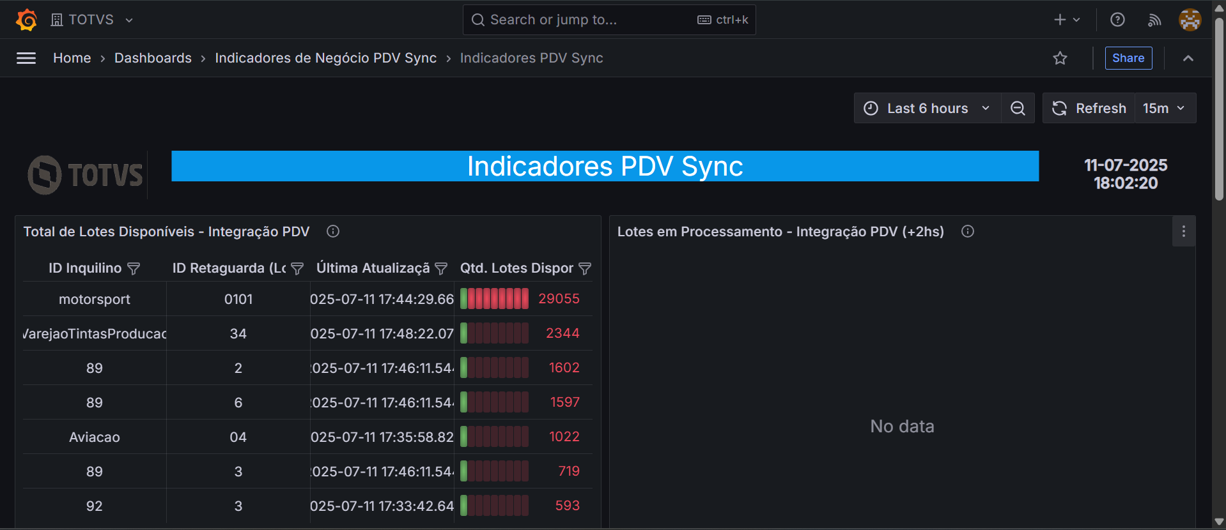Show info for Total de Lotes panel
The image size is (1226, 530).
[333, 231]
